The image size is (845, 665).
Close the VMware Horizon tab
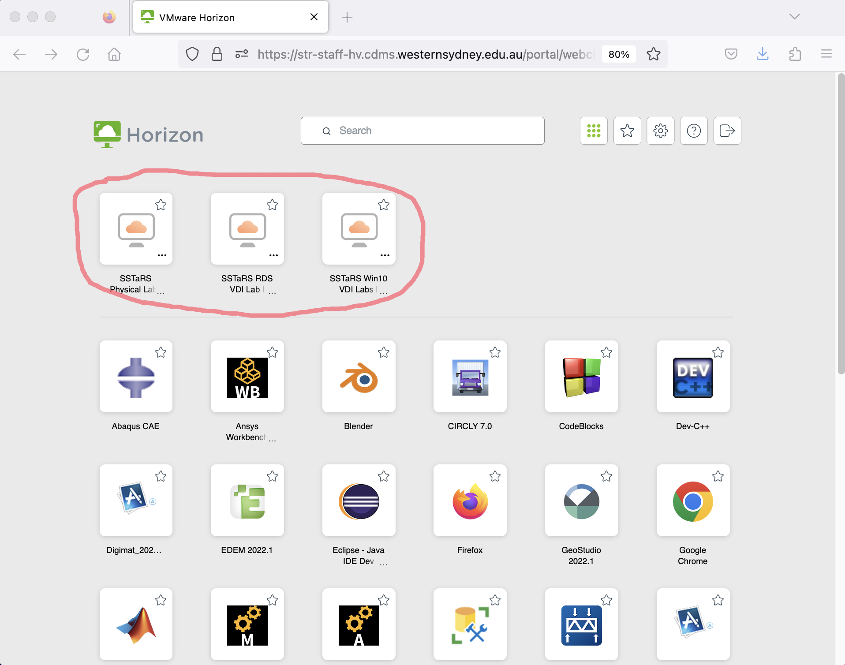314,17
